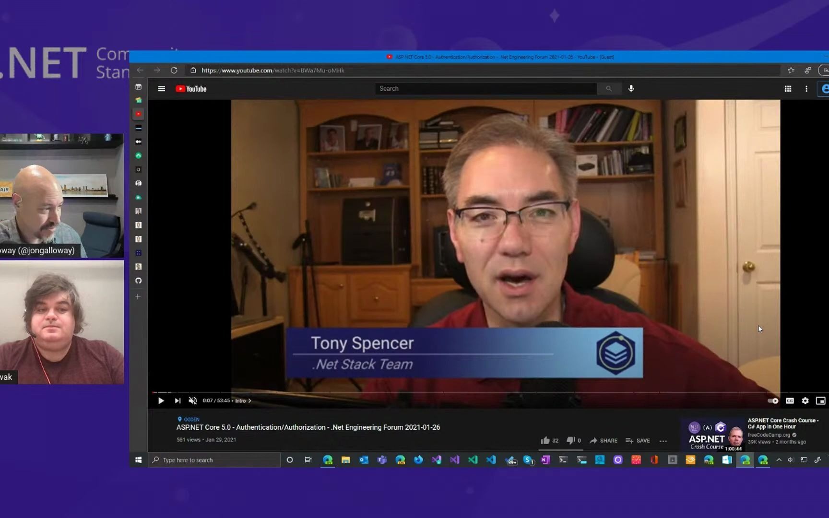
Task: Unmute the video with the speaker icon
Action: point(193,400)
